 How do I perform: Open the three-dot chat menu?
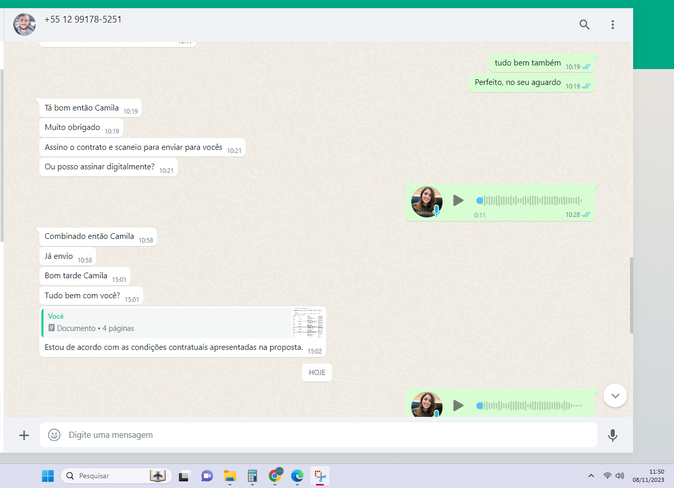613,25
